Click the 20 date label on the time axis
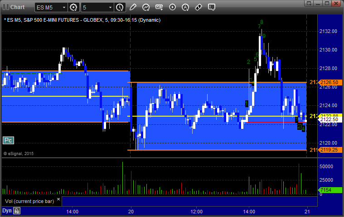This screenshot has height=217, width=344. [x=131, y=212]
